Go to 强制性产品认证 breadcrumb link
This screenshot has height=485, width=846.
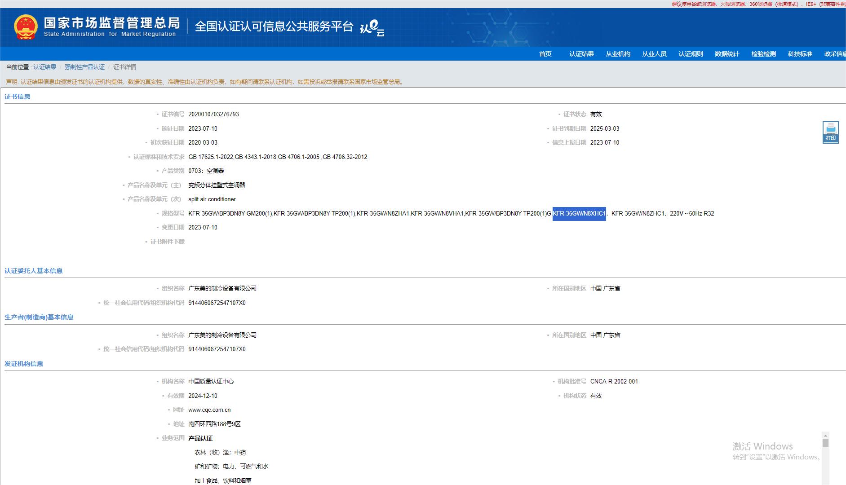(x=84, y=67)
